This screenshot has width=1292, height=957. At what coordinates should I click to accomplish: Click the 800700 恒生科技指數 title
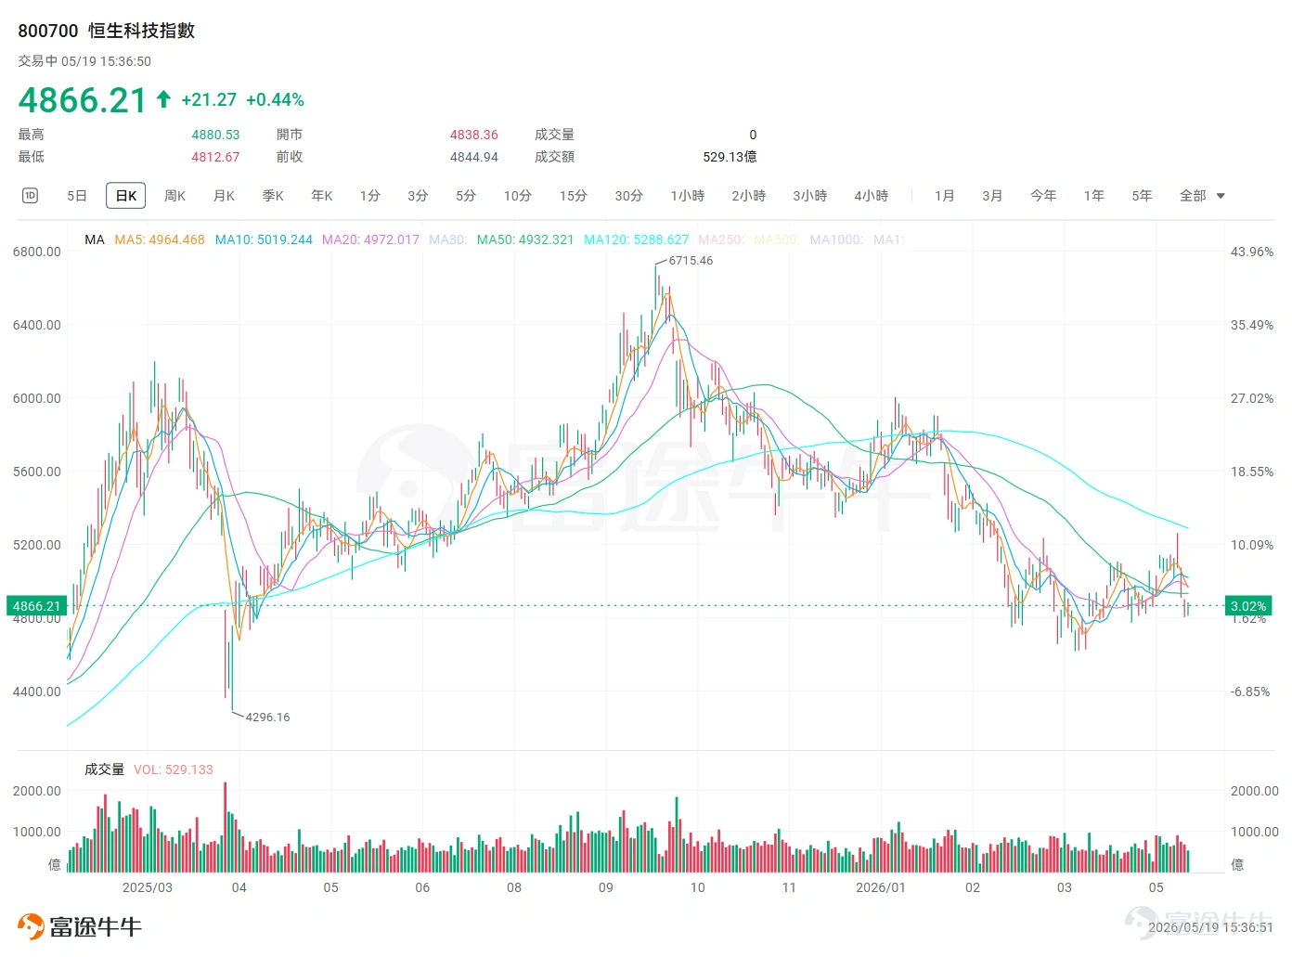tap(107, 31)
